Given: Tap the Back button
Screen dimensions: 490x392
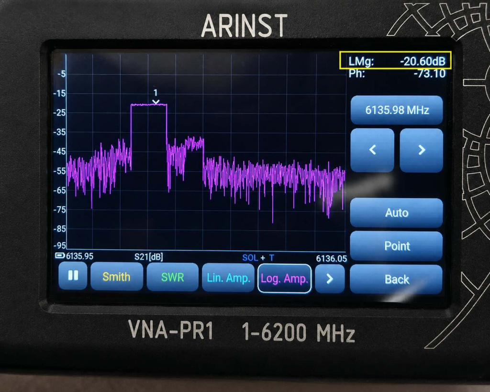Looking at the screenshot, I should pyautogui.click(x=397, y=280).
